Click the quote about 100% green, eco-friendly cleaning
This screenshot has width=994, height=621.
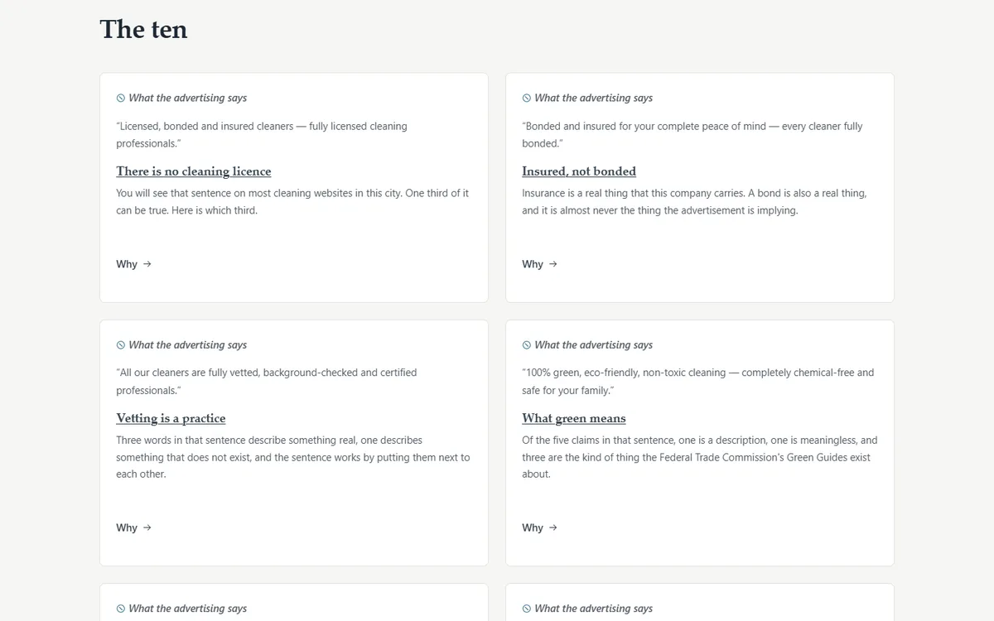pos(698,382)
